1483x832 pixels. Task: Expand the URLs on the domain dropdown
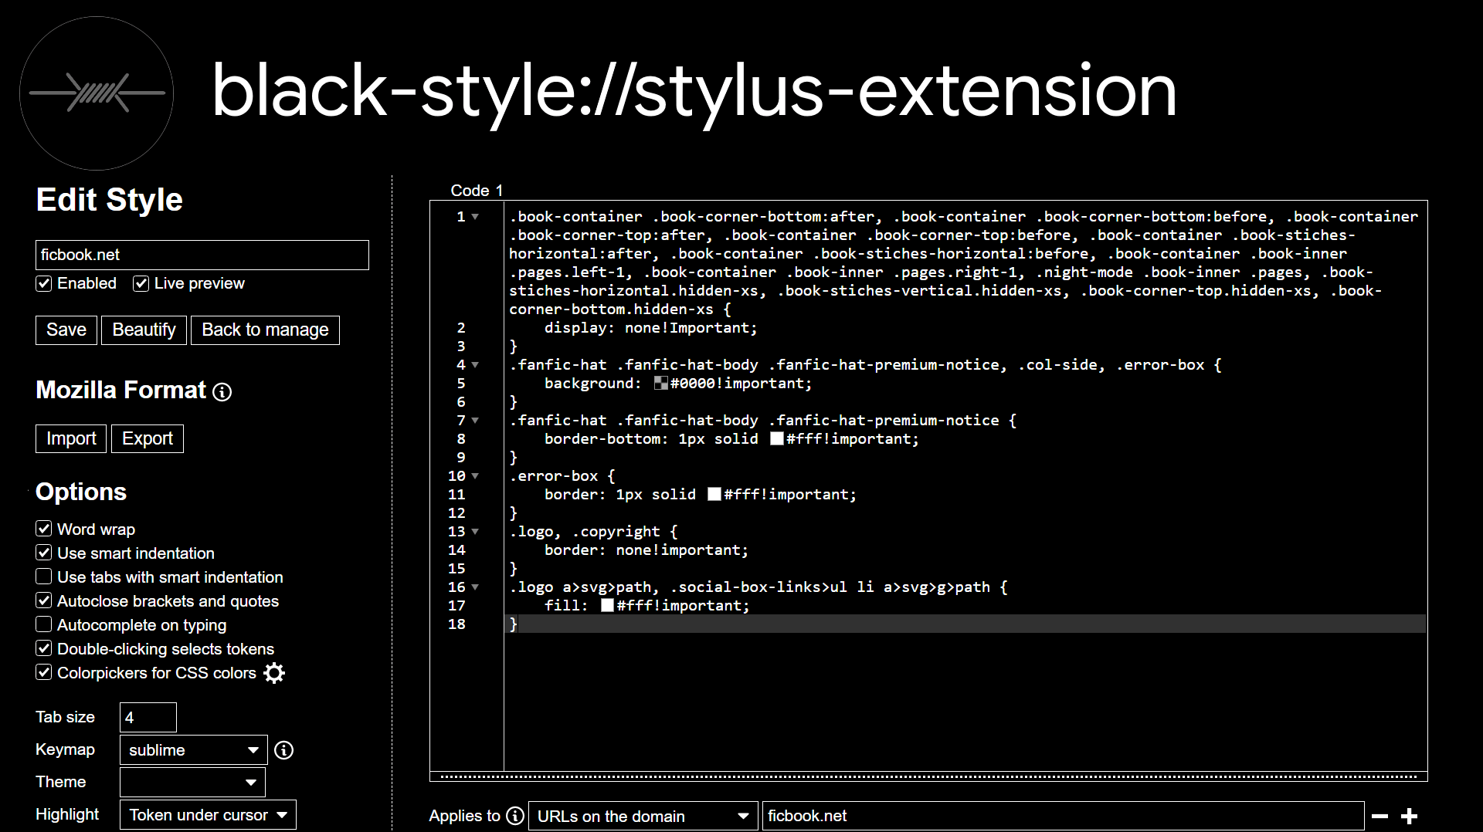tap(643, 816)
